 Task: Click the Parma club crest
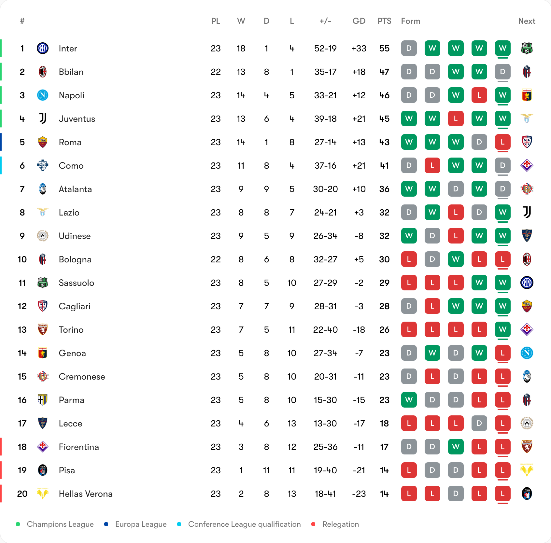(x=43, y=400)
